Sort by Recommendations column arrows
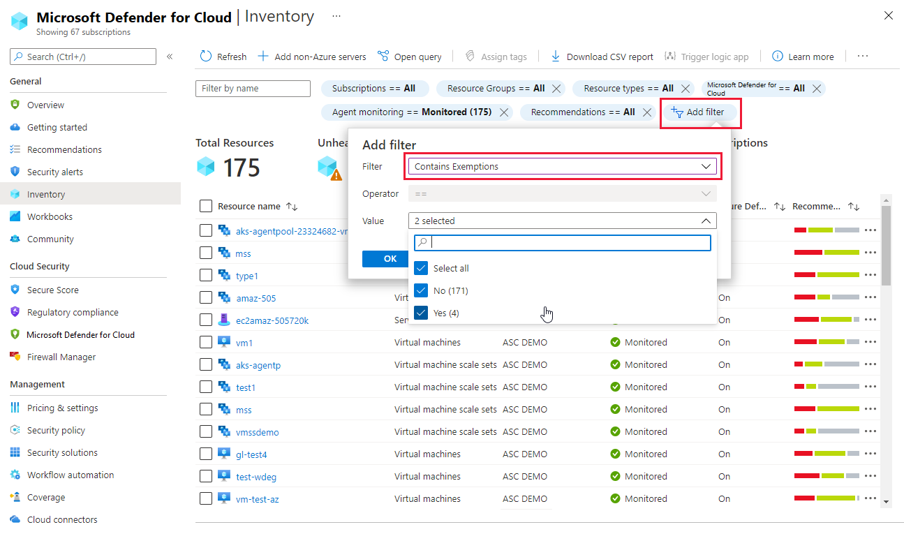Image resolution: width=904 pixels, height=534 pixels. click(x=853, y=207)
